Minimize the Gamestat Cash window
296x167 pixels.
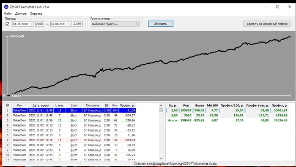(x=266, y=7)
